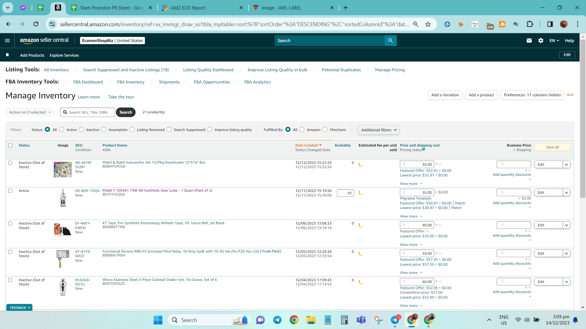
Task: Switch to image - AWL LABEL tab
Action: click(x=293, y=8)
